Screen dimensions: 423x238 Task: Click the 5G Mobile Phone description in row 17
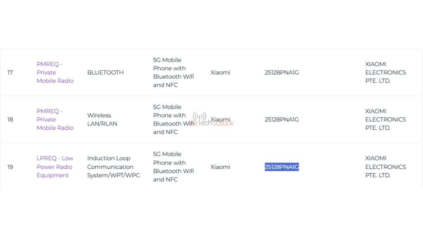click(x=173, y=72)
